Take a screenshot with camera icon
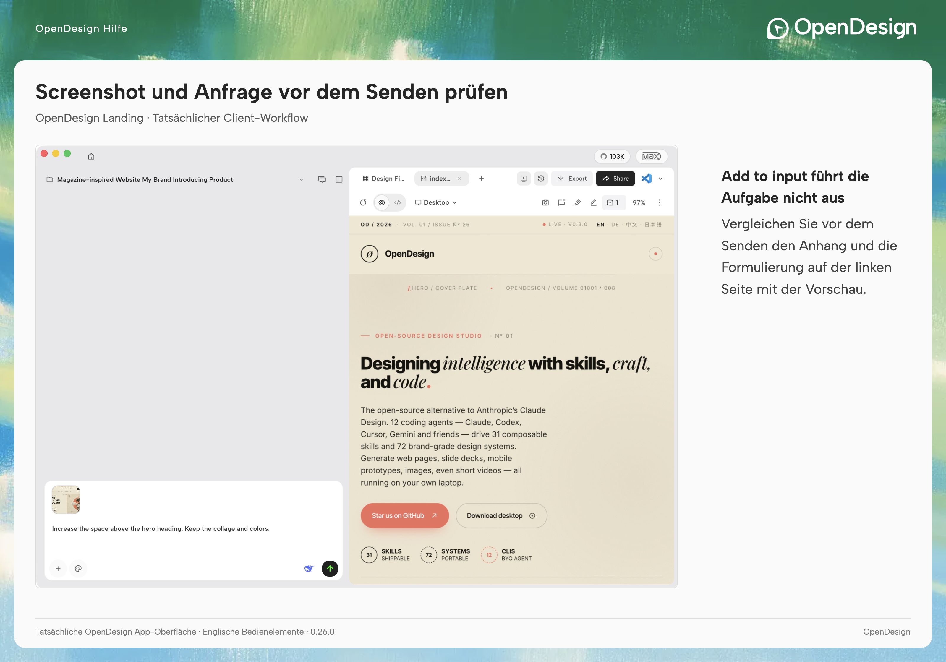 [545, 202]
